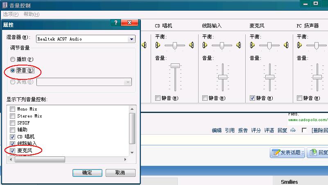Check the Mono Mix checkbox
This screenshot has height=185, width=328.
click(x=13, y=109)
